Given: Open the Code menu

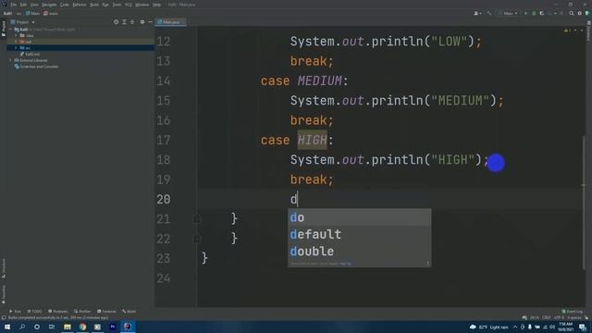Looking at the screenshot, I should [65, 5].
